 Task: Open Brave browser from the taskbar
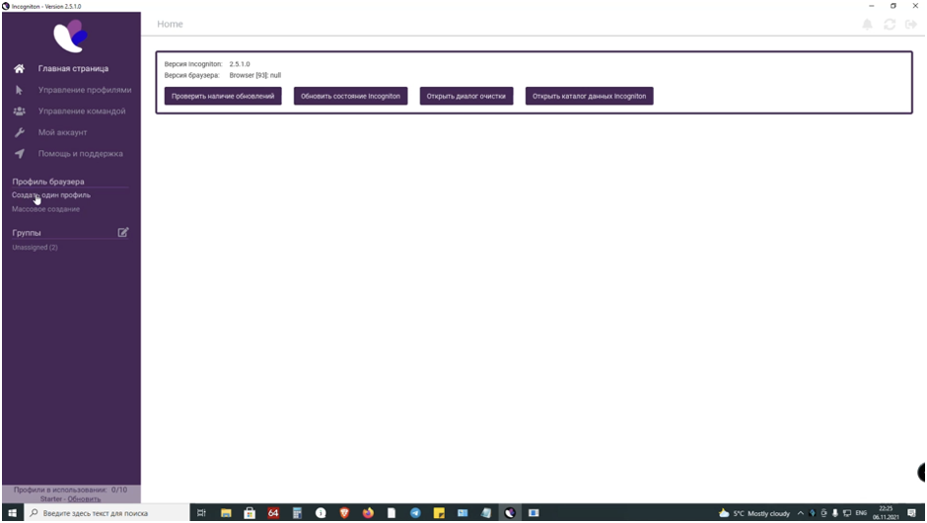pos(344,513)
